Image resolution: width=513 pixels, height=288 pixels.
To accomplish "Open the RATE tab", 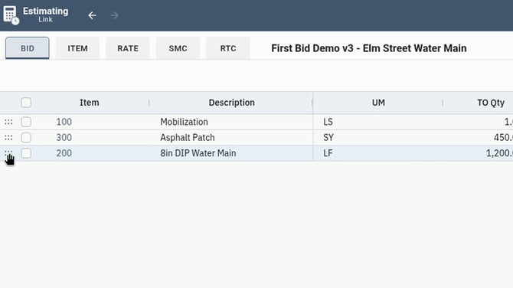I will (x=128, y=48).
